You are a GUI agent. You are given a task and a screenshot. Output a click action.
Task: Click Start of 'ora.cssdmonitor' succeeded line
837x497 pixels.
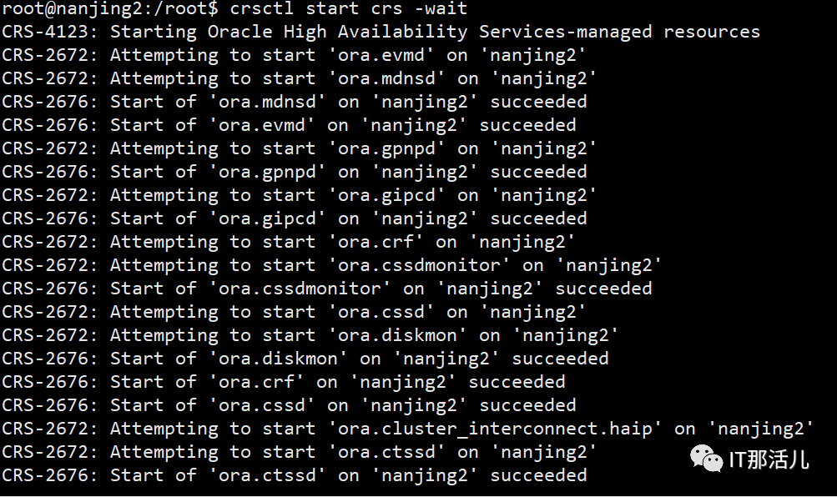click(x=326, y=289)
